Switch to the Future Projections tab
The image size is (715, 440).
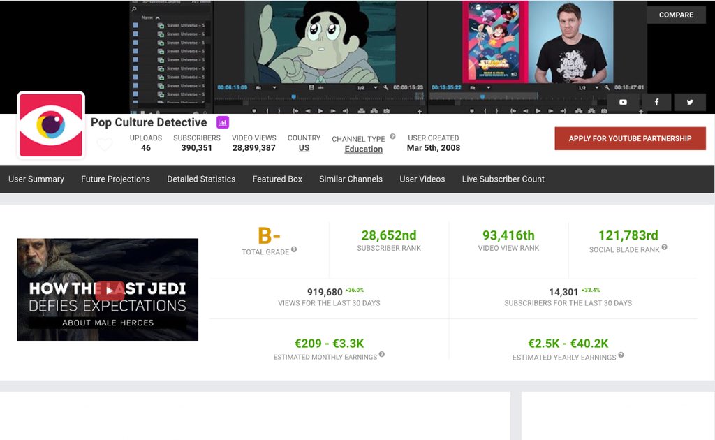click(x=115, y=179)
